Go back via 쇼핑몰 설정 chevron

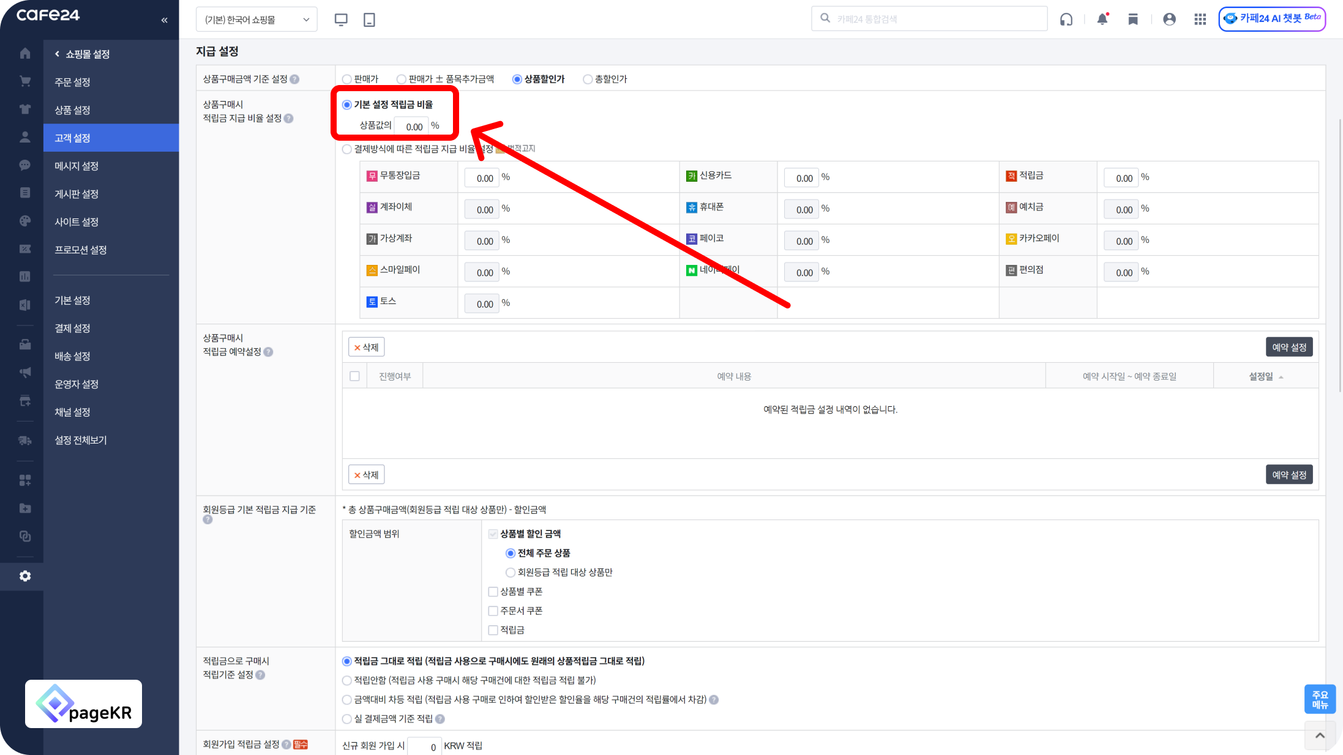[58, 54]
